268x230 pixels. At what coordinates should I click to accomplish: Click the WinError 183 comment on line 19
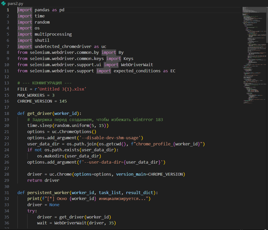click(x=95, y=119)
